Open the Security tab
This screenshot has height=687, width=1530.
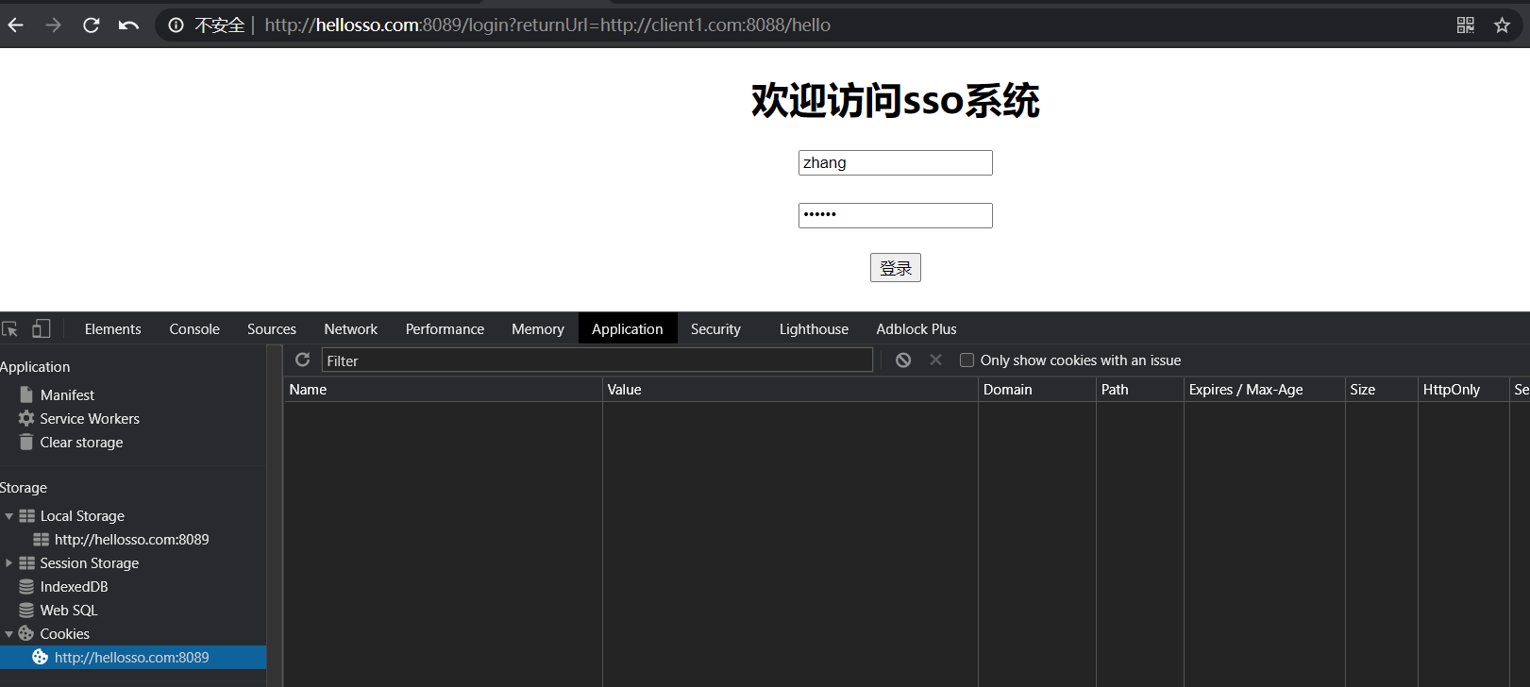715,328
